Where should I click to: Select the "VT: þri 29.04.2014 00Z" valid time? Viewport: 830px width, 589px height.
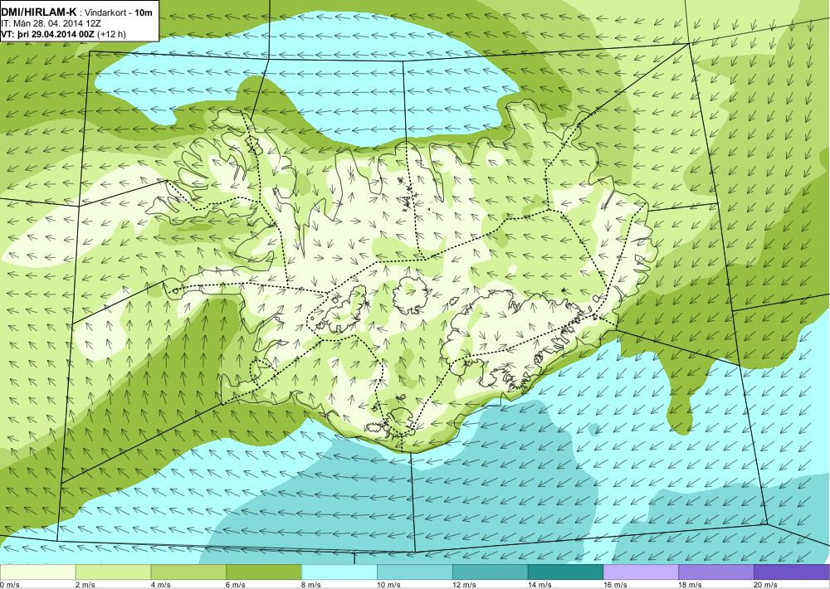[47, 34]
